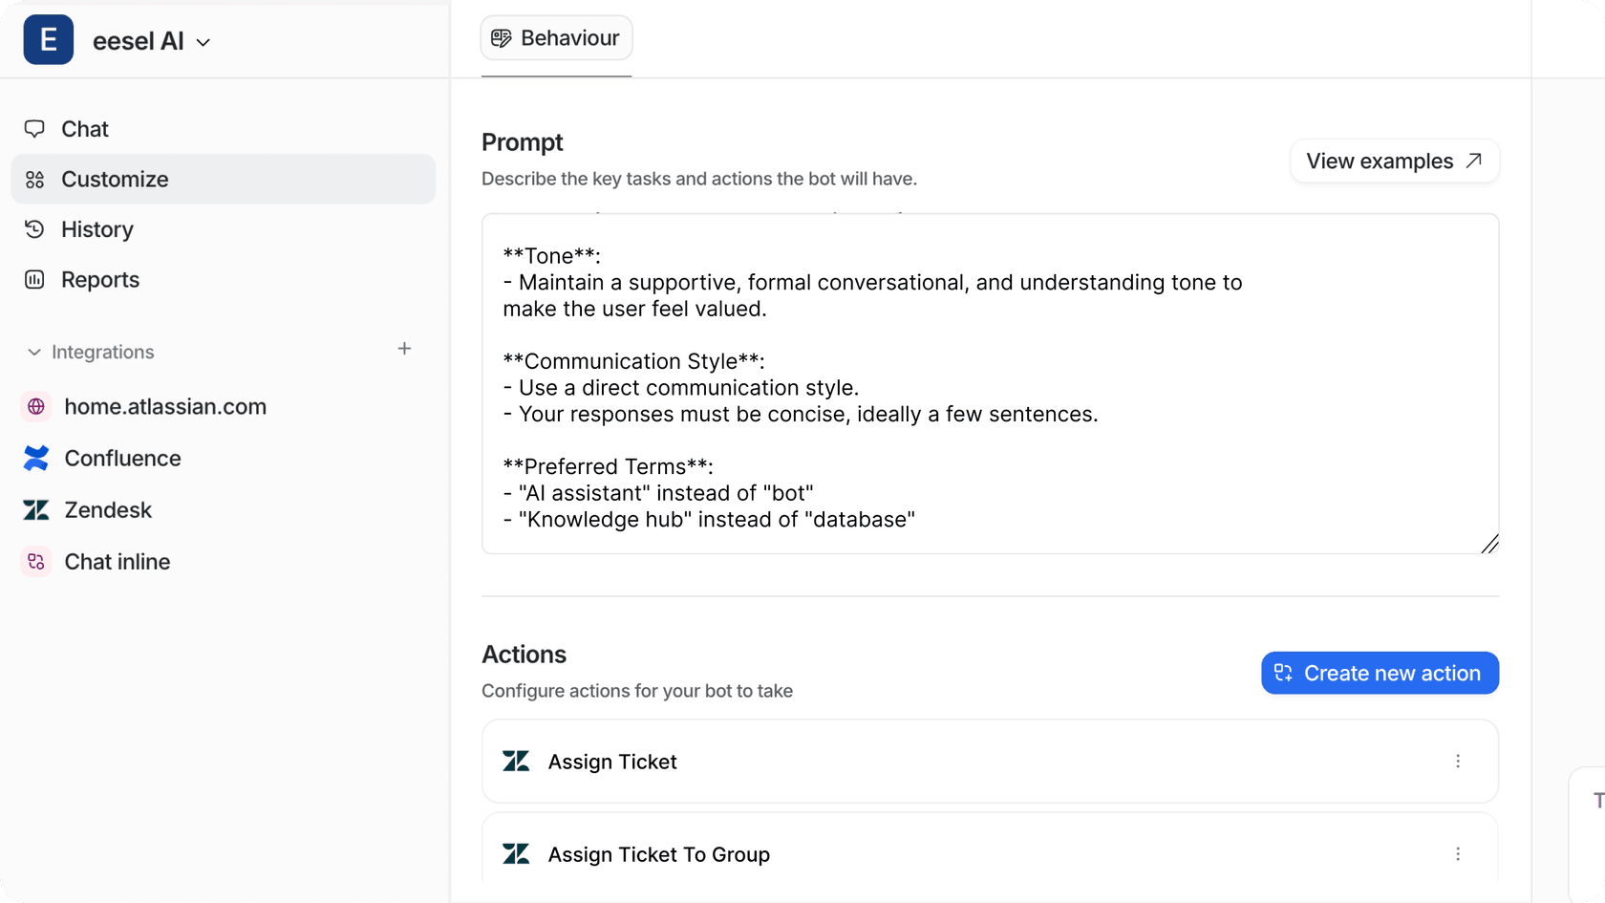Open the Assign Ticket action
The width and height of the screenshot is (1605, 903).
point(990,762)
